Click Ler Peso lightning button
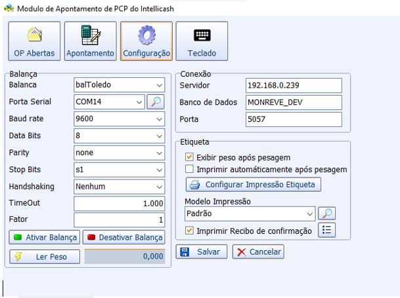400x298 pixels. tap(45, 257)
